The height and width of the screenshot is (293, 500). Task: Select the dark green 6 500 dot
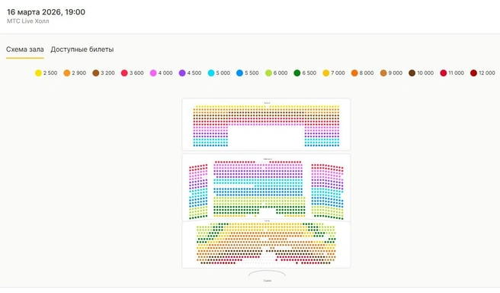pos(297,73)
